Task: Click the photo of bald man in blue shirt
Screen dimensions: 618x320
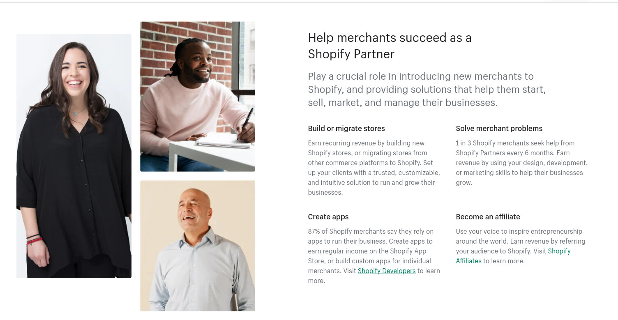Action: tap(197, 246)
